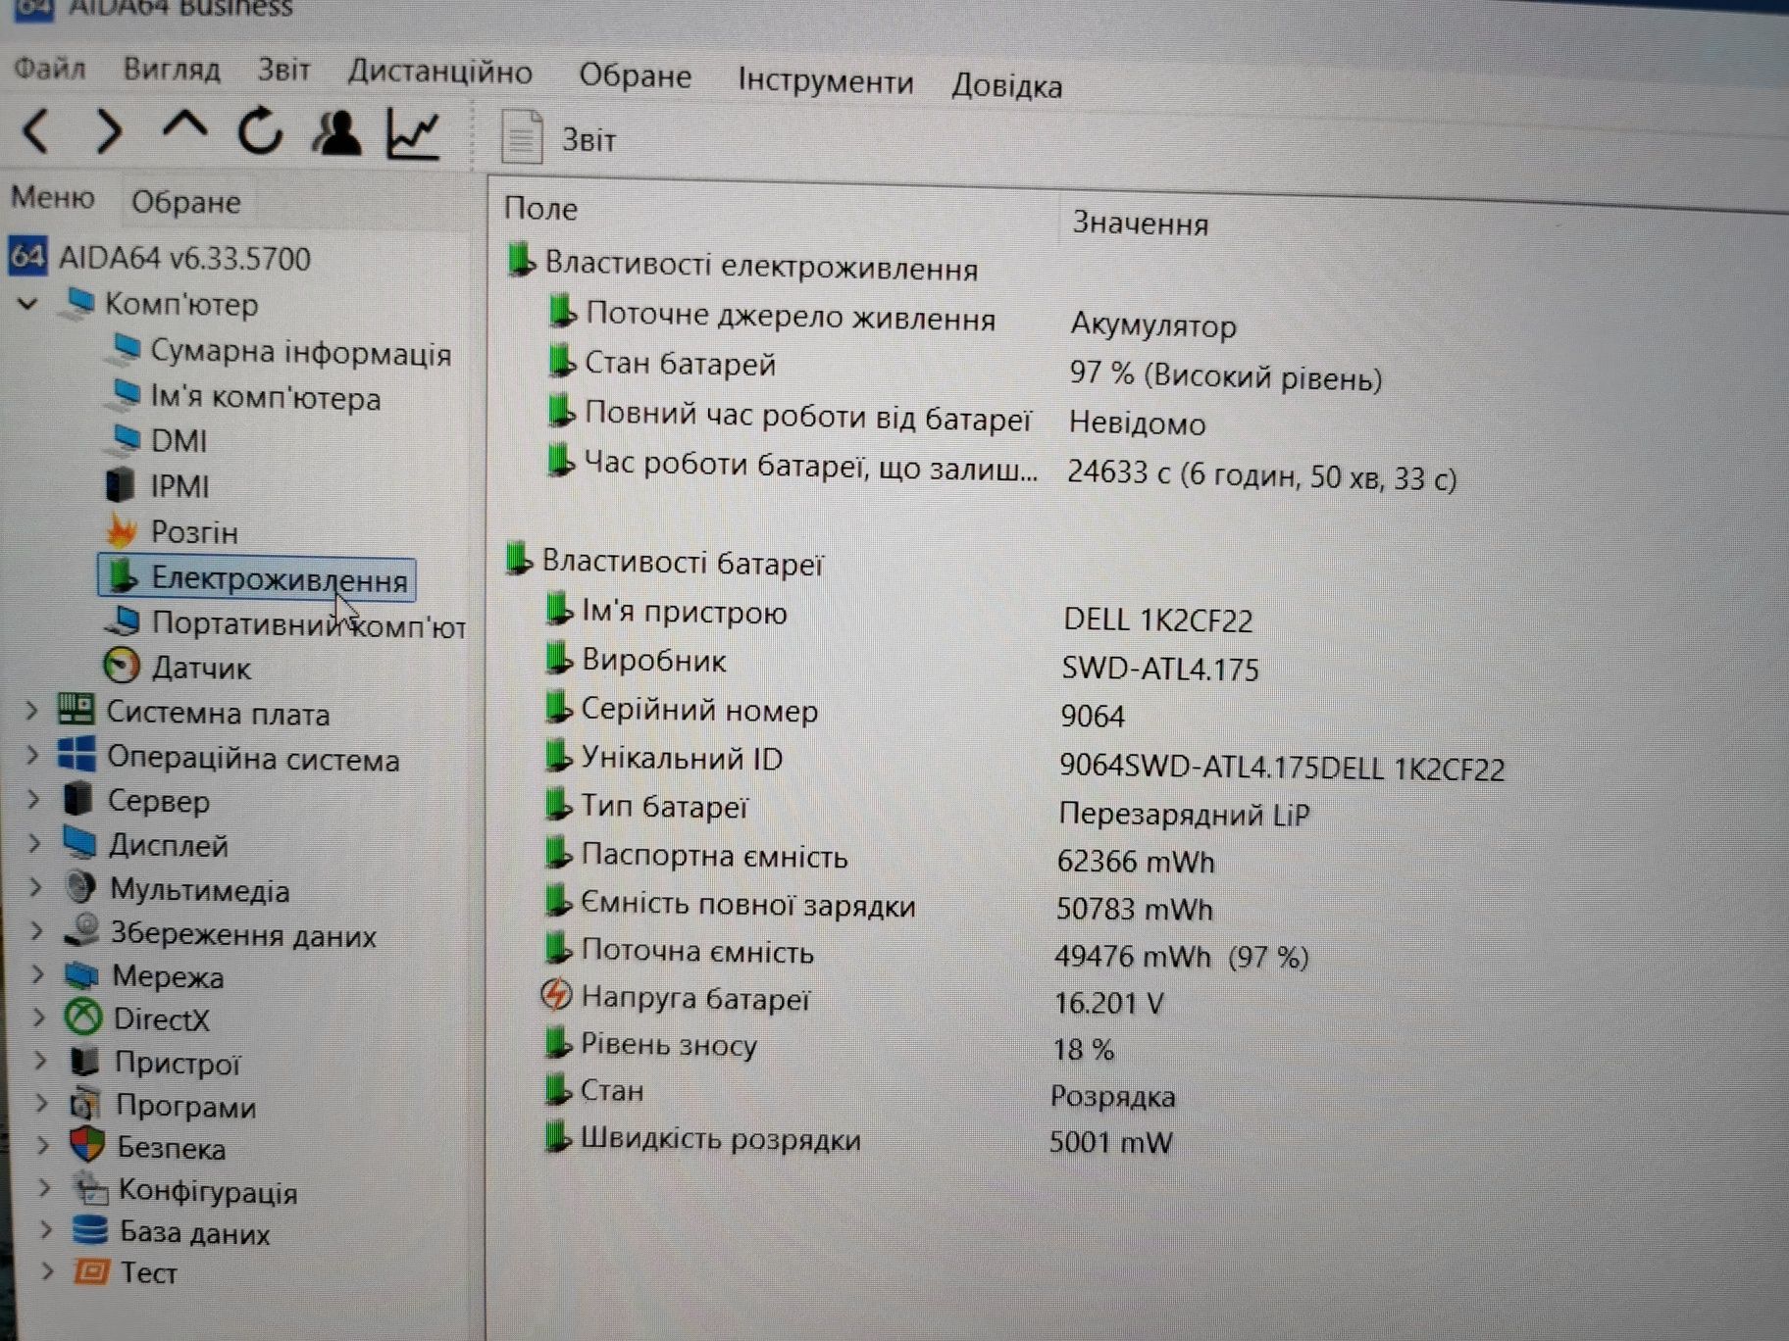Click the Операційна система Windows icon
This screenshot has width=1789, height=1341.
pyautogui.click(x=77, y=754)
